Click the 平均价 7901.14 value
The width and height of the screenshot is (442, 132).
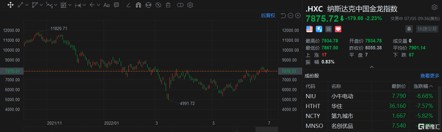417,48
